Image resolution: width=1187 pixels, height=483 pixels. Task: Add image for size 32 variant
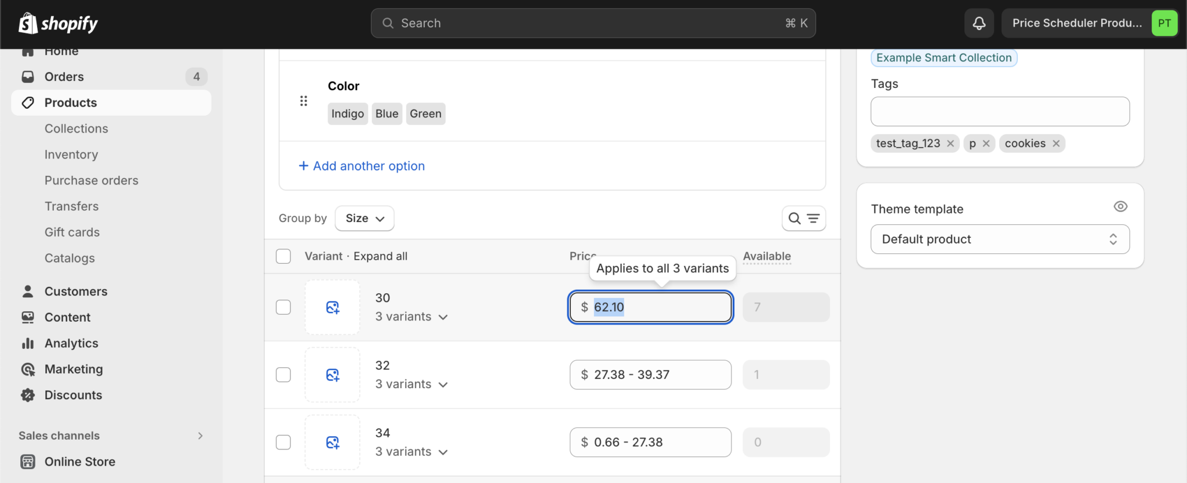pyautogui.click(x=333, y=375)
